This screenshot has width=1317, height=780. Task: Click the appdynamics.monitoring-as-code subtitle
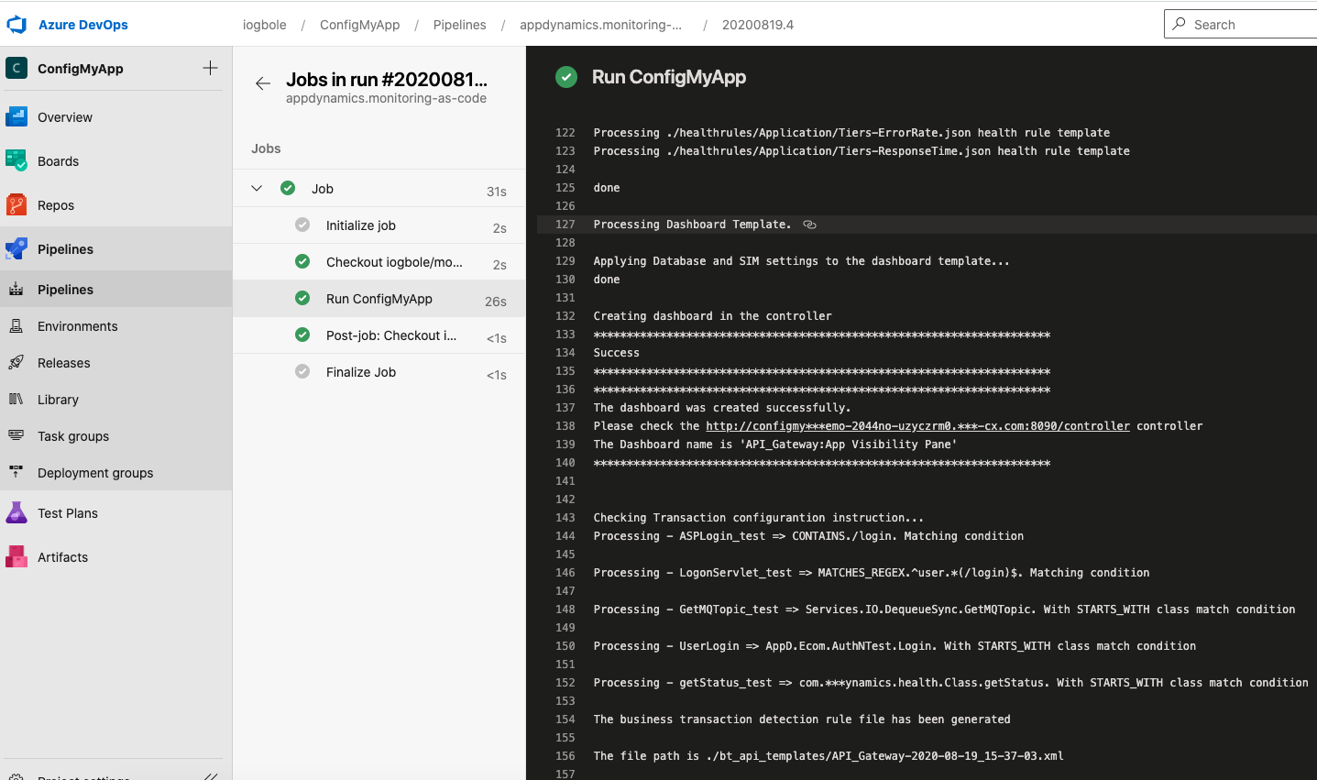pos(386,98)
